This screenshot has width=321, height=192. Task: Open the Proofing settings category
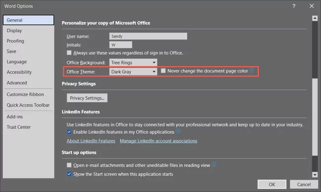tap(29, 41)
